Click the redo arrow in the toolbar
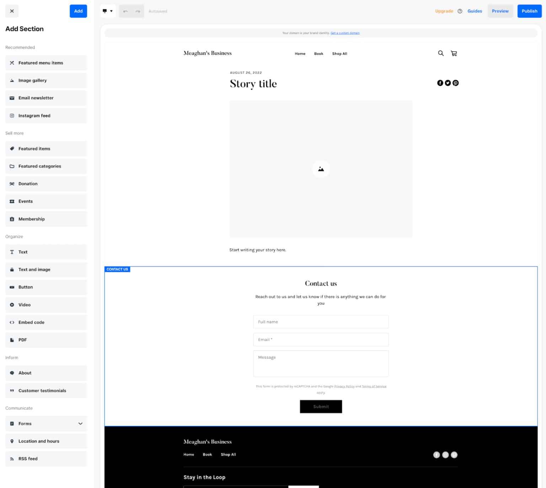This screenshot has width=546, height=488. 138,11
